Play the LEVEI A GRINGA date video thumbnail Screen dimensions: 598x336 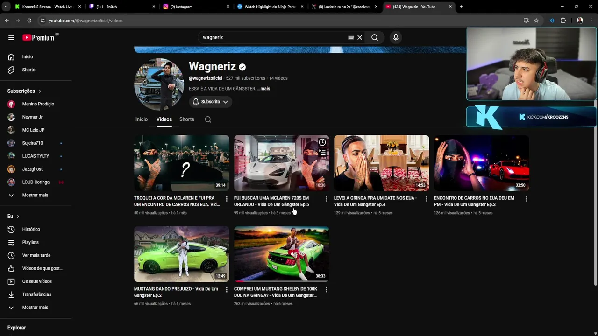click(381, 163)
